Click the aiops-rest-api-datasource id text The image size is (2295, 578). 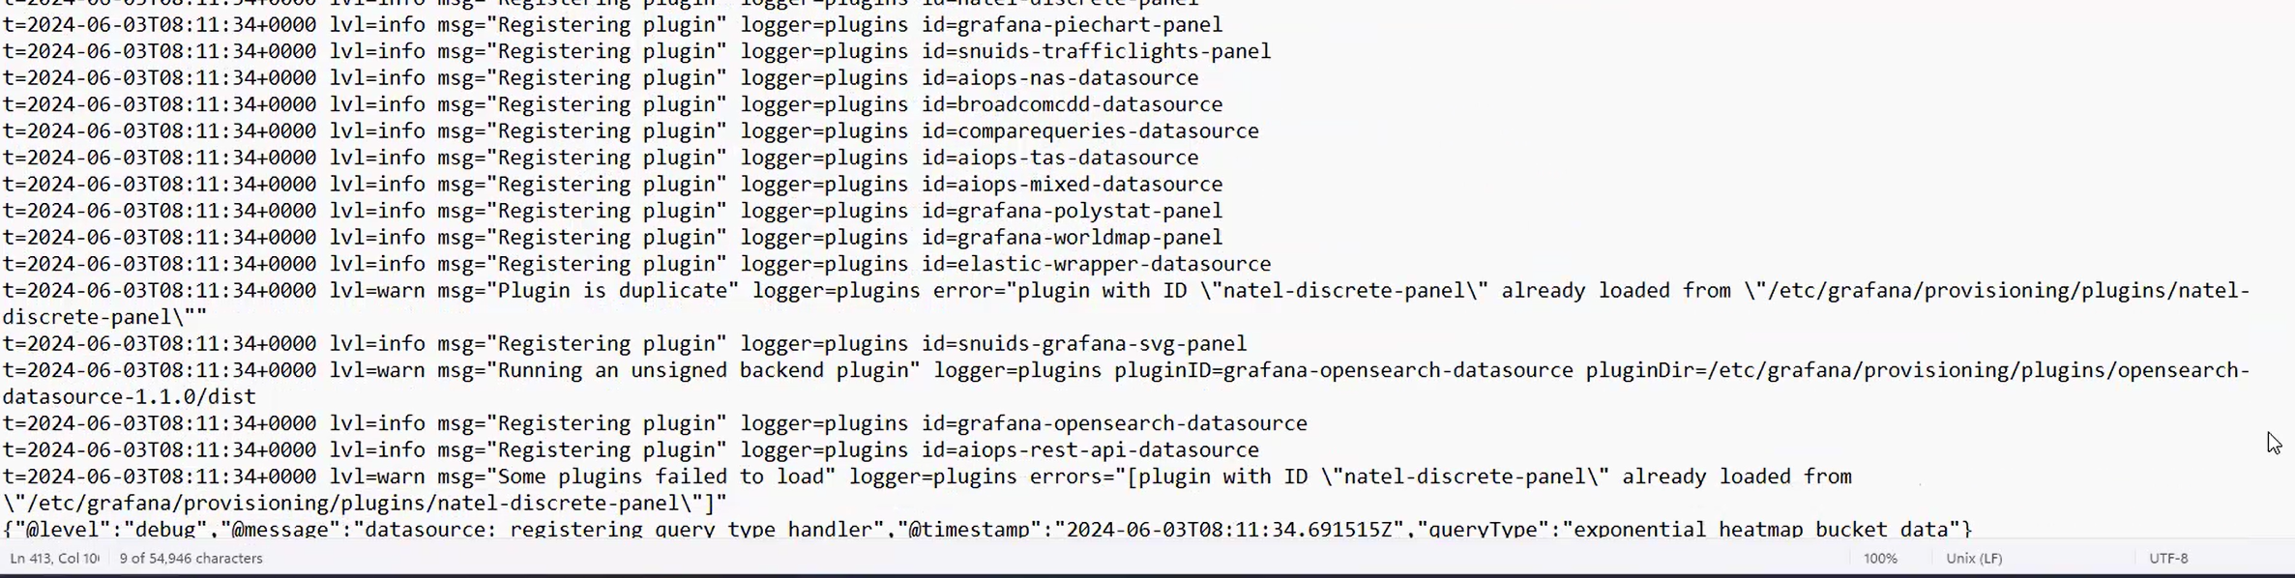(x=1107, y=450)
